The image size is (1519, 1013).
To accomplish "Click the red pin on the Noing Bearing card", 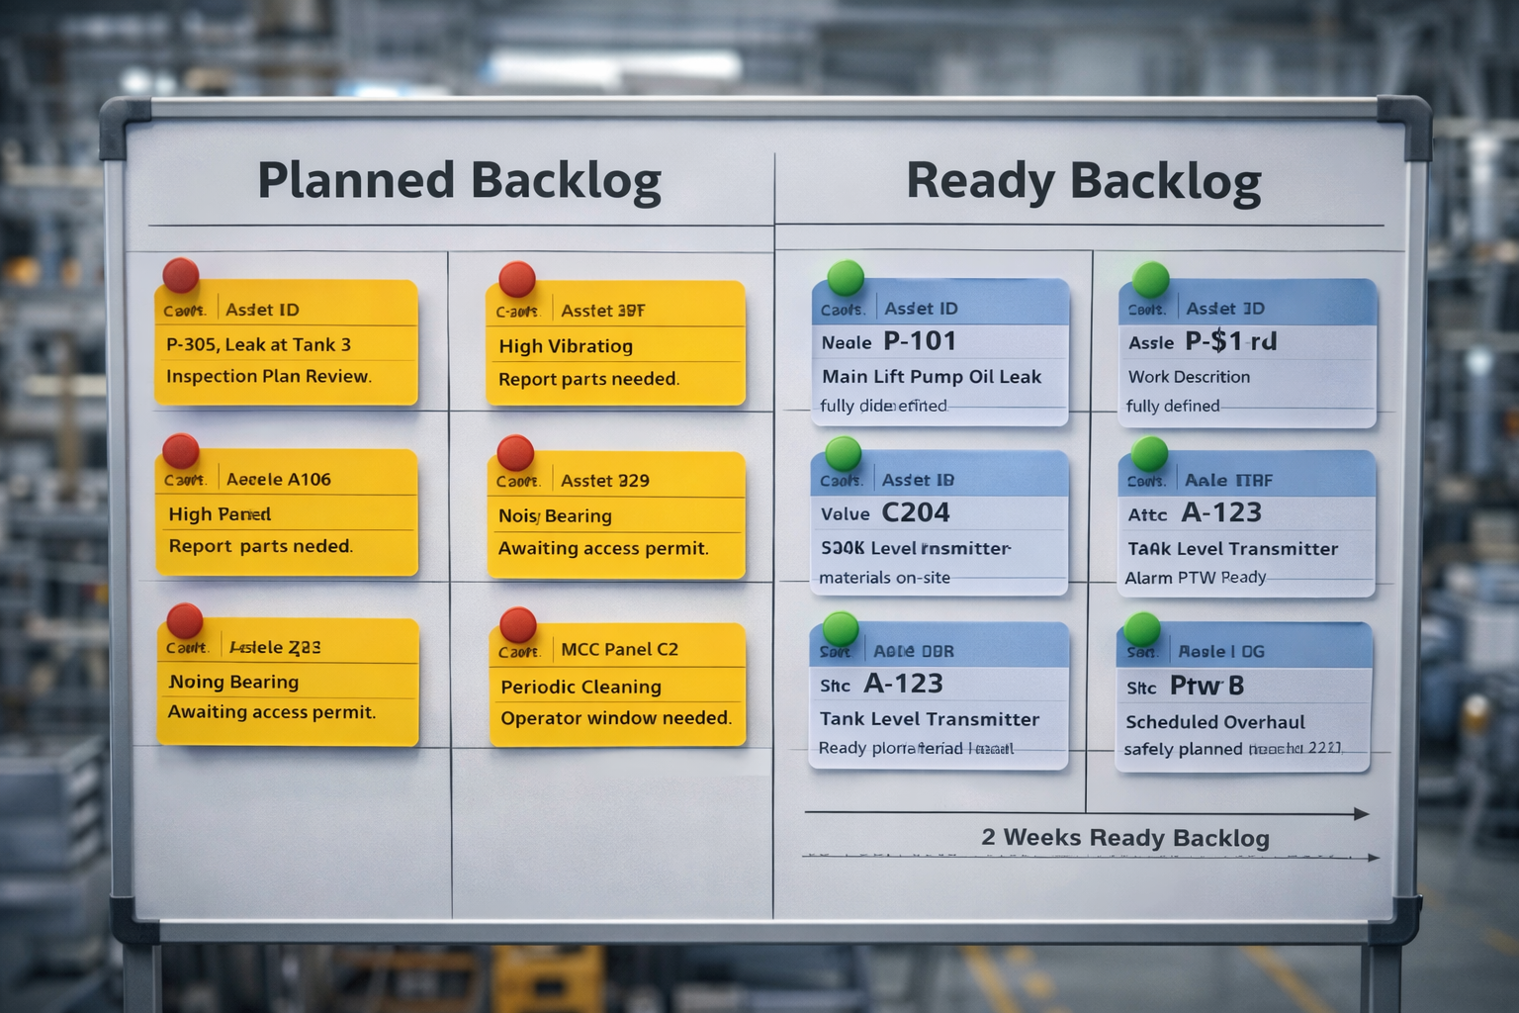I will [185, 621].
